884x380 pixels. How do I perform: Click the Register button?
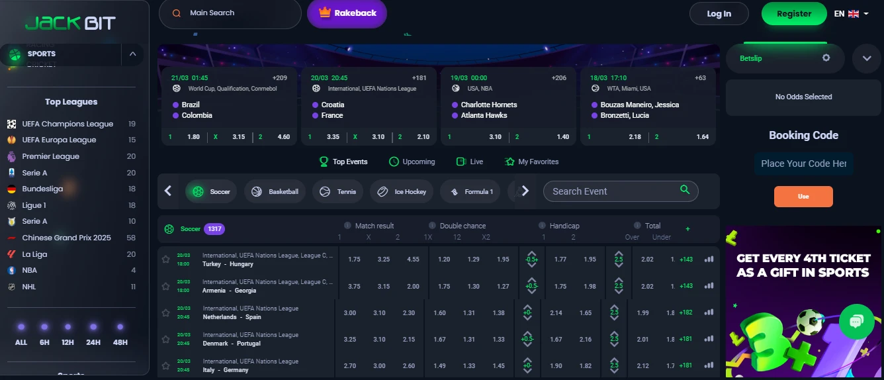(x=794, y=13)
